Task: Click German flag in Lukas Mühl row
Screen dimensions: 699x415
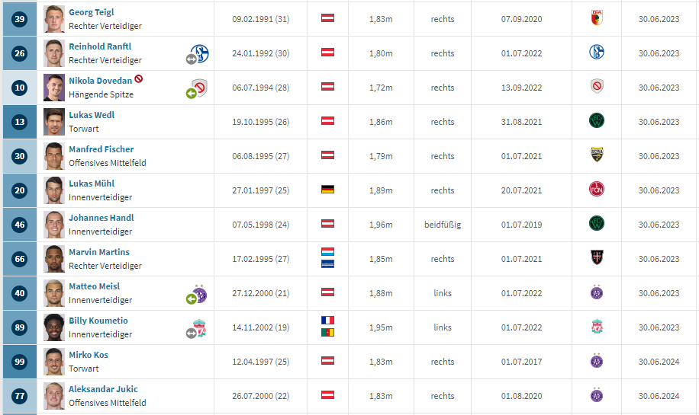Action: pyautogui.click(x=327, y=190)
